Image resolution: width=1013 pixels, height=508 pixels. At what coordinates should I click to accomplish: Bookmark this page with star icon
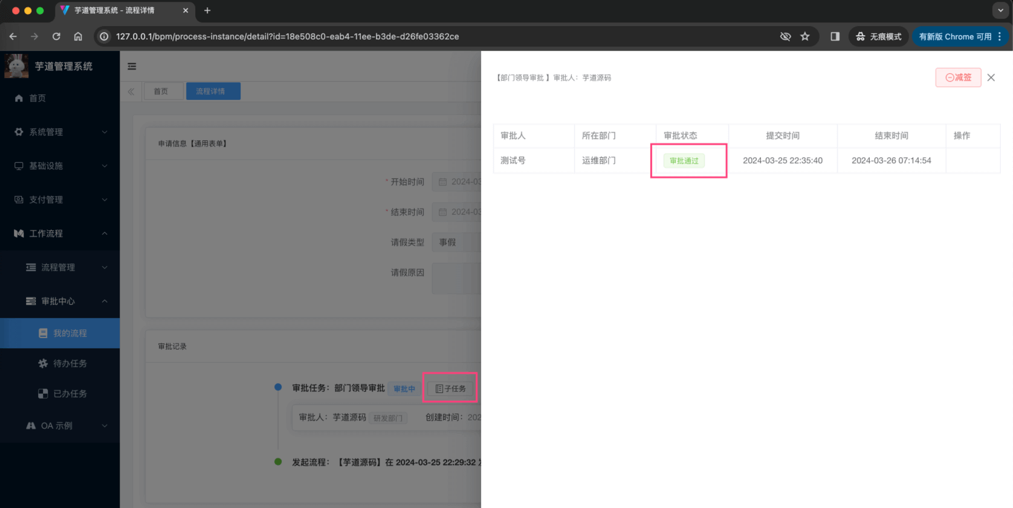805,36
